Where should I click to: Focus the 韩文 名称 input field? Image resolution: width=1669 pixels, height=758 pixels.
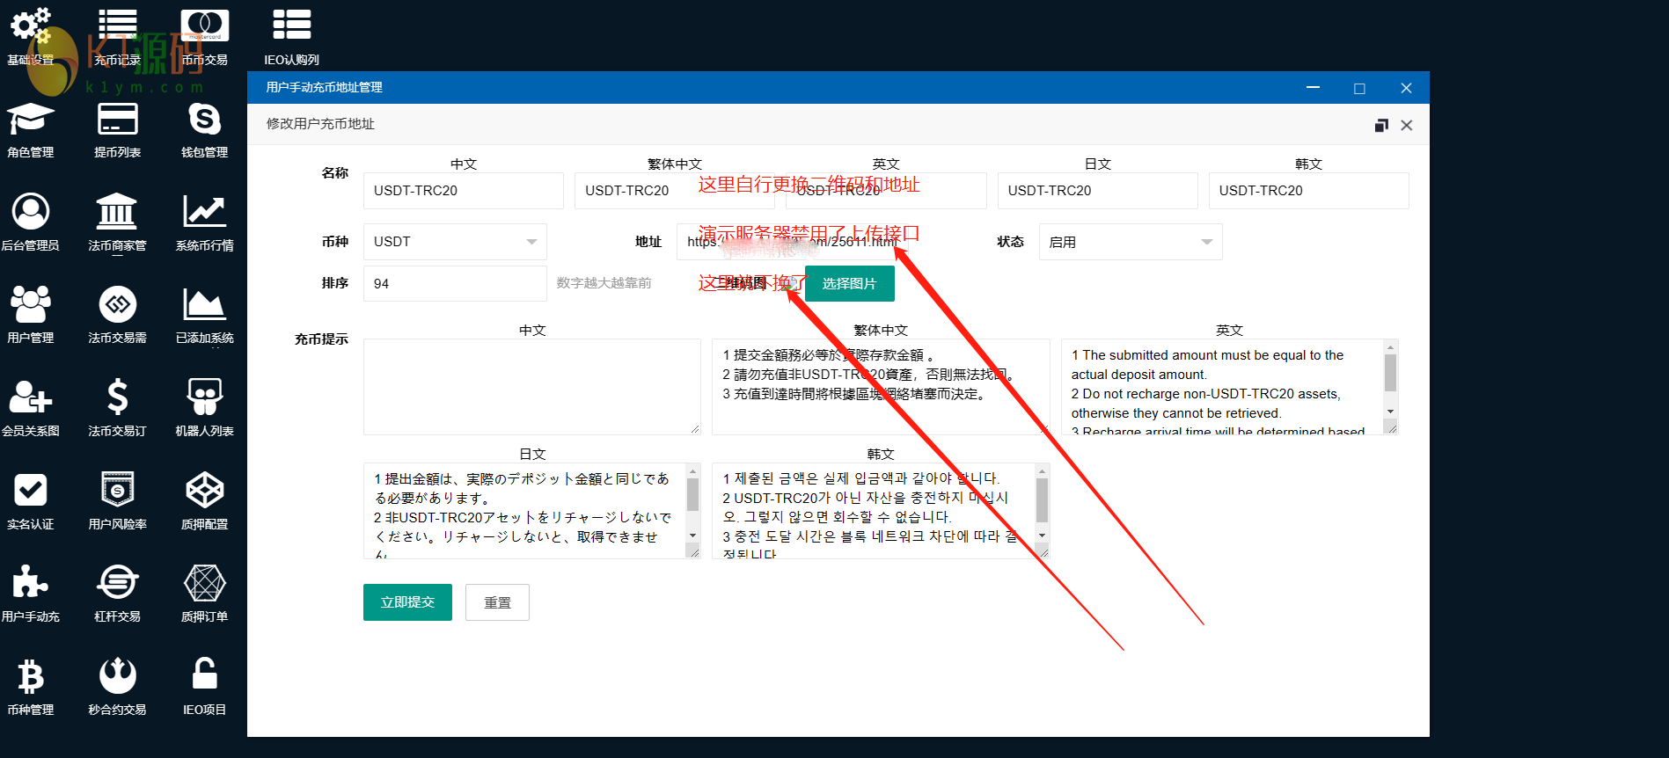[x=1309, y=191]
